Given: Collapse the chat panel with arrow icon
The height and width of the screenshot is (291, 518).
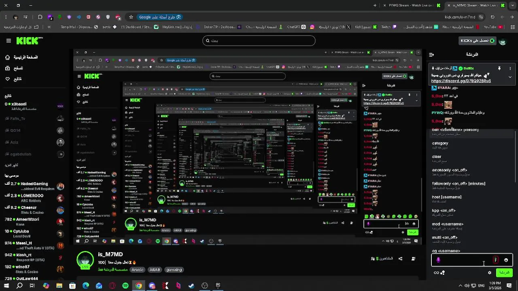Looking at the screenshot, I should point(431,55).
